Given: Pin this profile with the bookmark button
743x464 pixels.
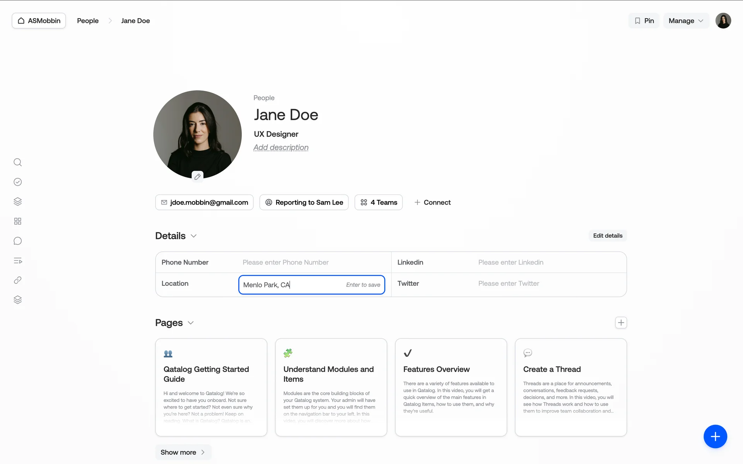Looking at the screenshot, I should pyautogui.click(x=644, y=21).
